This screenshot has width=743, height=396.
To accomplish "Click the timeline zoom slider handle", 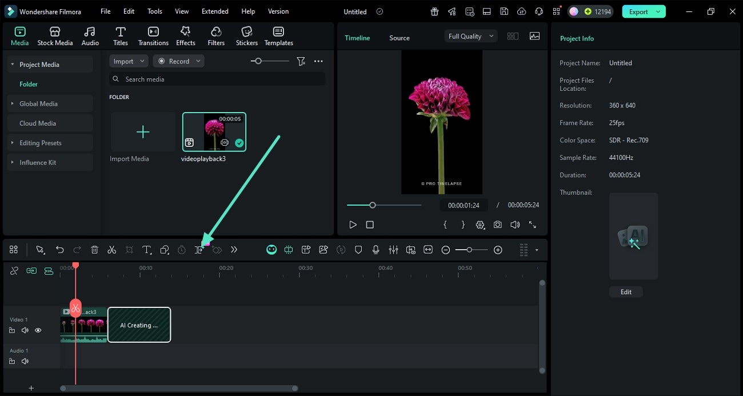I will (x=469, y=250).
